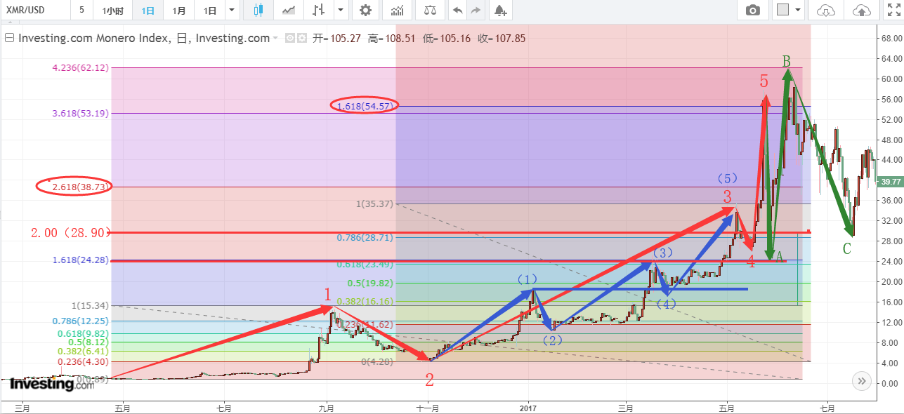Load saved chart via cloud download icon
This screenshot has height=414, width=904.
click(827, 10)
